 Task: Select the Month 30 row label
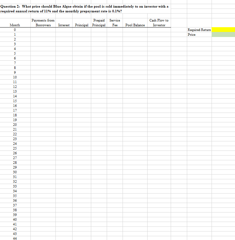tap(15, 172)
